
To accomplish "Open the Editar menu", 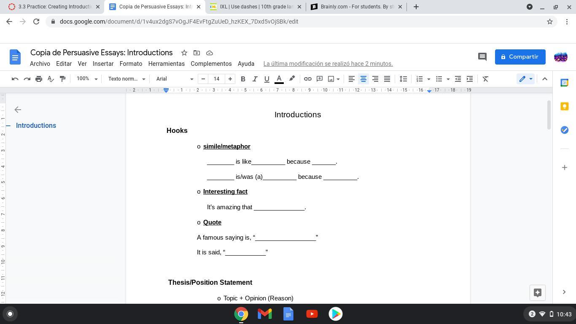I will pos(64,64).
